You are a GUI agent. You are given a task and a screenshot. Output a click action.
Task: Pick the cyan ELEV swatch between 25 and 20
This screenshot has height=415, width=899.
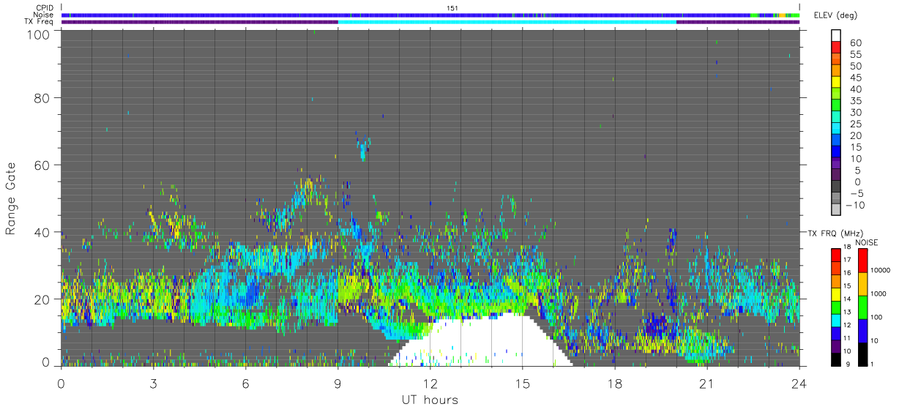coord(836,130)
